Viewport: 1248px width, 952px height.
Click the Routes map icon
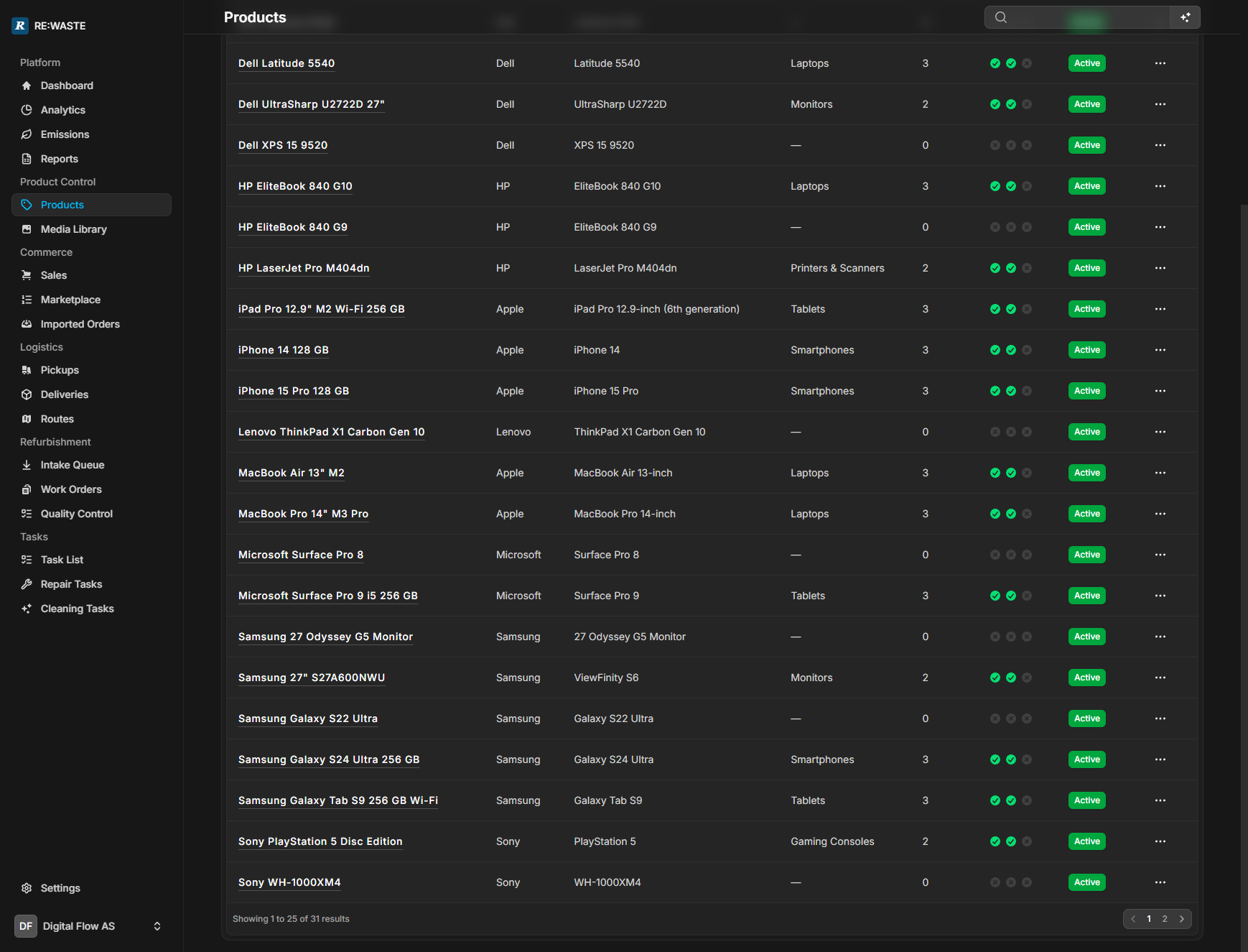pos(27,419)
